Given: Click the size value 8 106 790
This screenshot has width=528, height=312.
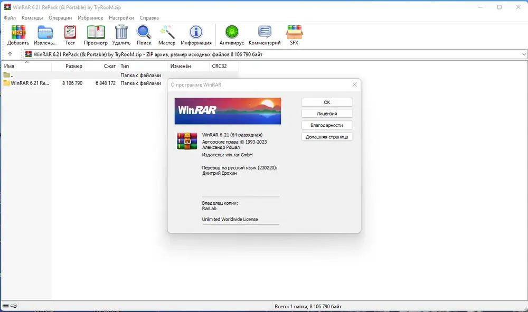Looking at the screenshot, I should pyautogui.click(x=72, y=83).
